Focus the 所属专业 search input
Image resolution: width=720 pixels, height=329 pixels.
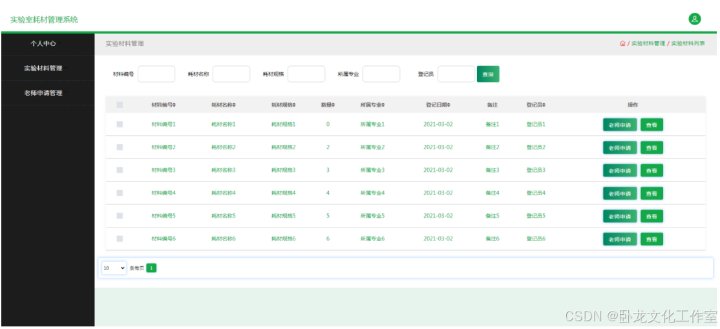tap(381, 74)
